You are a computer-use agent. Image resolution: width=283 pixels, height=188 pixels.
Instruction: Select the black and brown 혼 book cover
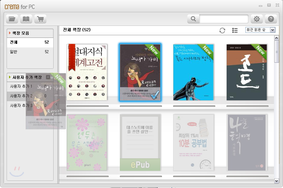click(247, 72)
